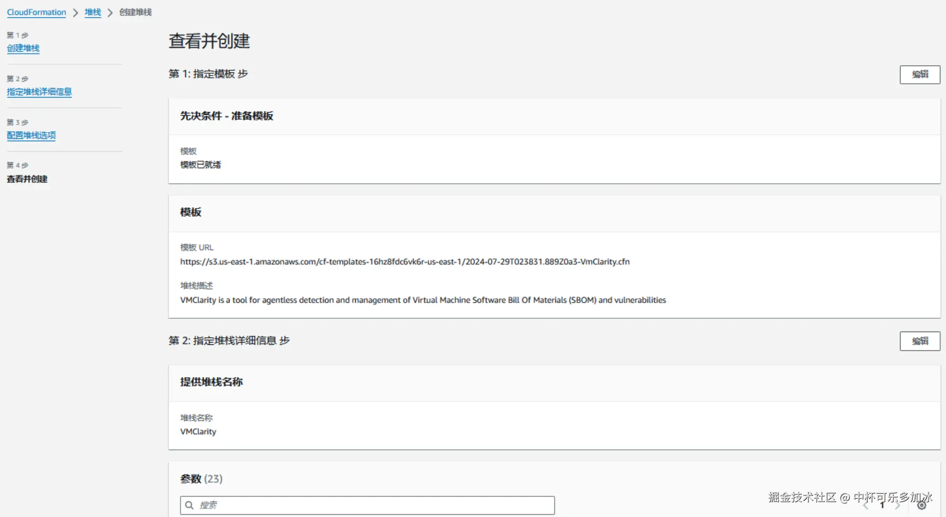Click breadcrumb chevron after CloudFormation
The width and height of the screenshot is (946, 517).
coord(76,13)
